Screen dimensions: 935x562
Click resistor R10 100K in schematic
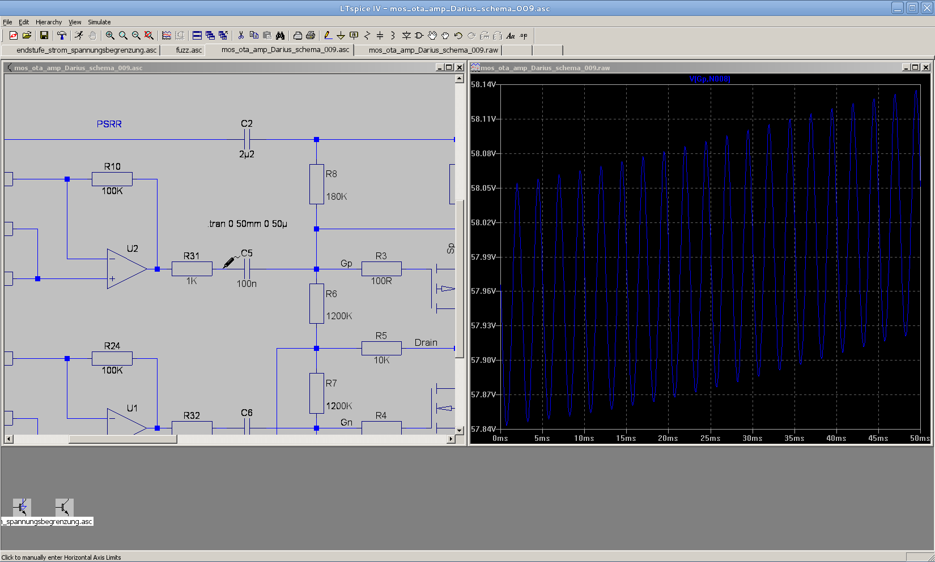click(112, 179)
